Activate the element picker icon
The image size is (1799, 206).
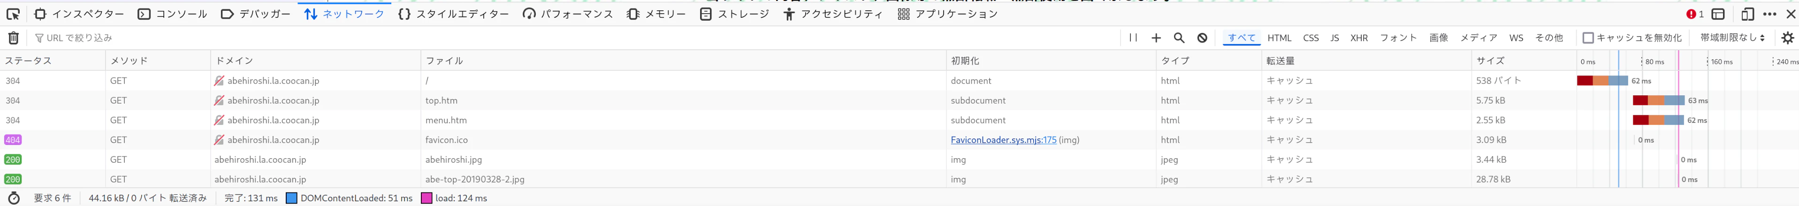click(x=13, y=14)
